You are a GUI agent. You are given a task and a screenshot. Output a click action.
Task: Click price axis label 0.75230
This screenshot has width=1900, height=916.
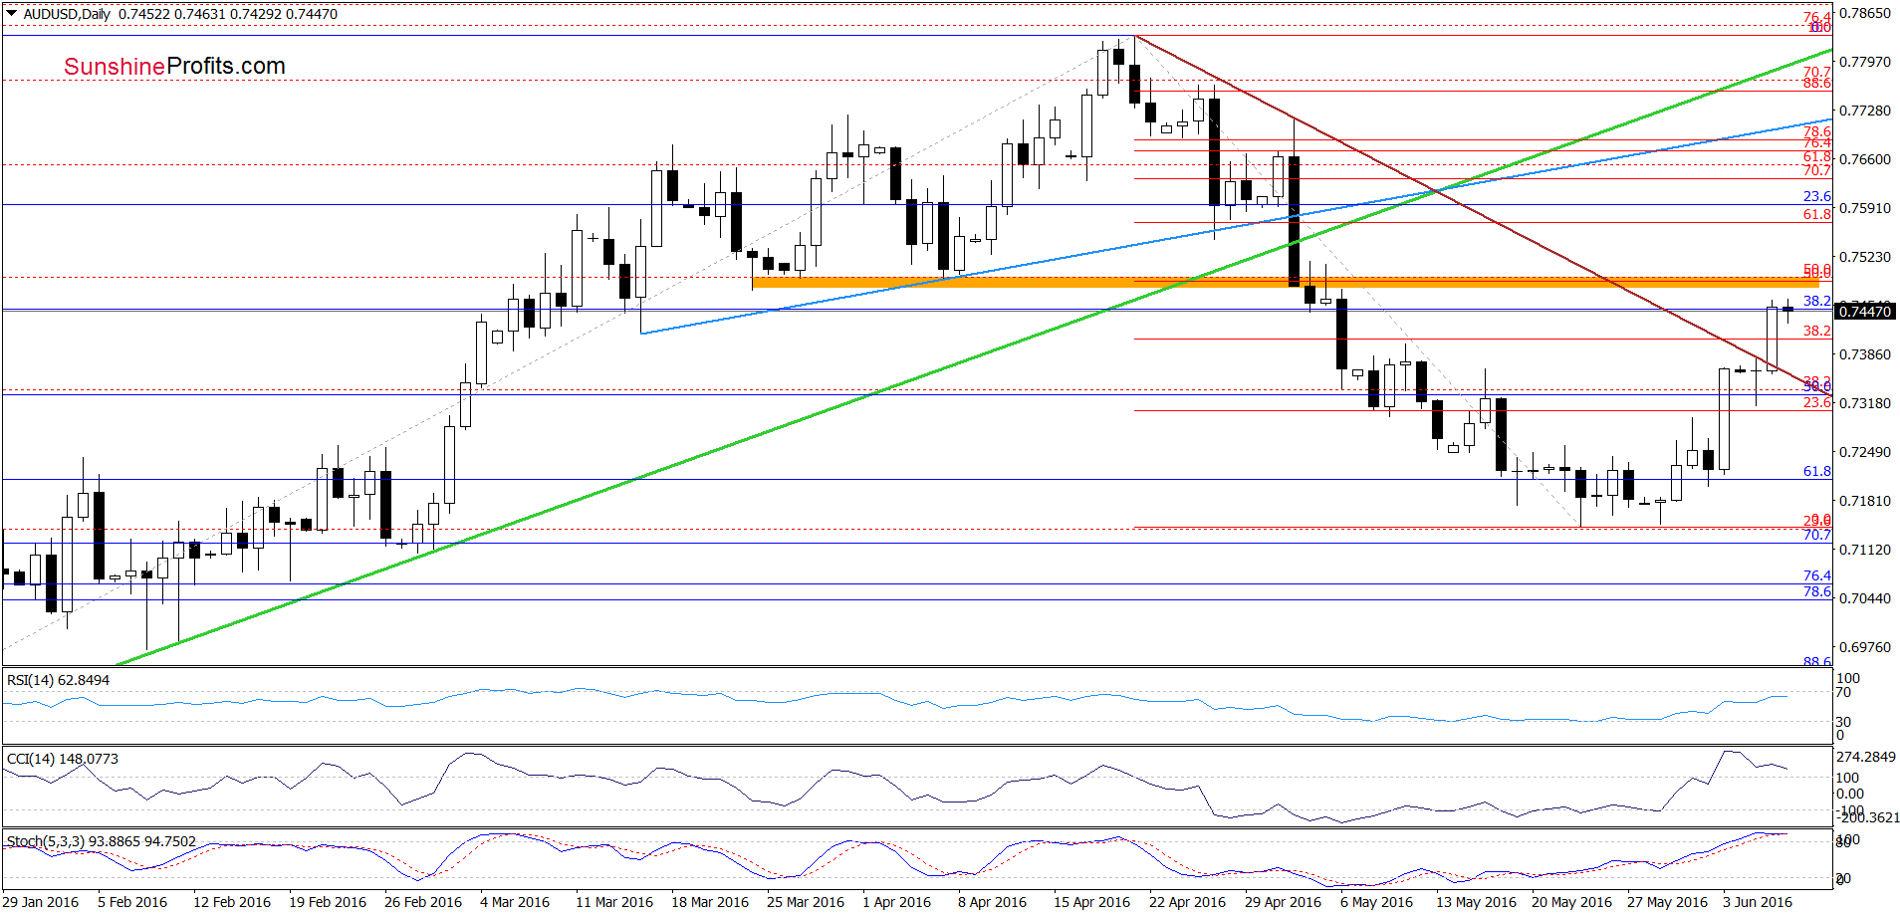pos(1864,257)
